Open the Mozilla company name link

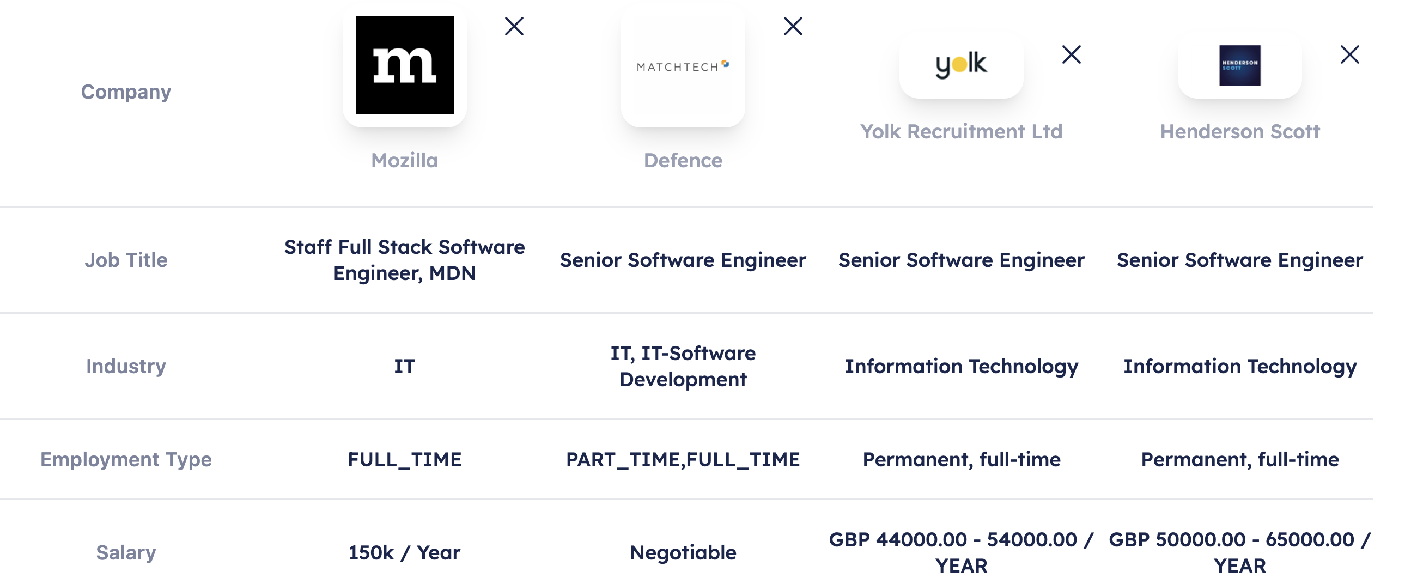(404, 161)
